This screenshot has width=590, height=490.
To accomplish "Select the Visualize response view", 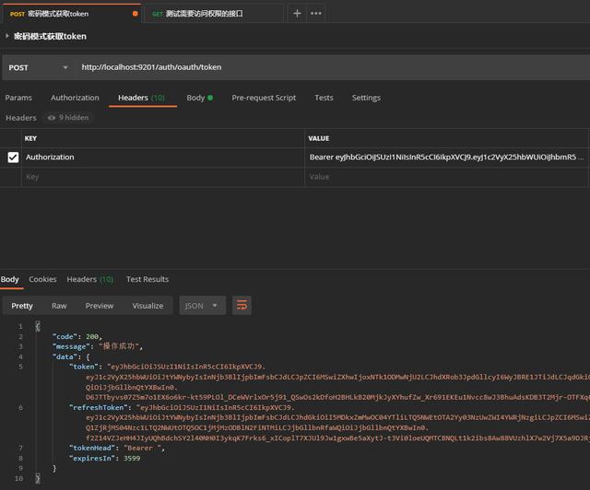I will [x=147, y=305].
